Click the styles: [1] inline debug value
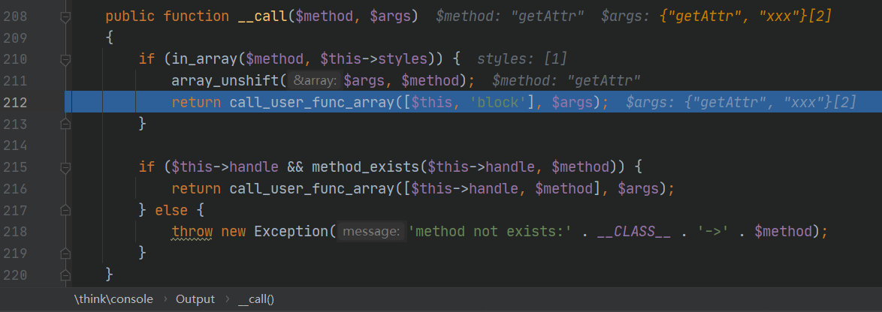 tap(522, 59)
